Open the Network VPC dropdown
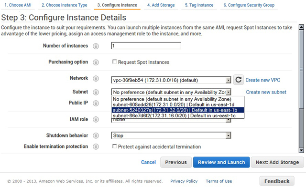 (x=171, y=80)
